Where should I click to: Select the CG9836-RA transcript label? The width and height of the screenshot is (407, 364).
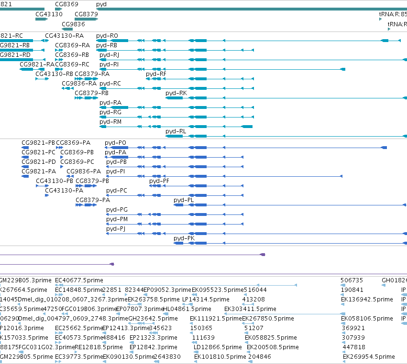(x=79, y=84)
